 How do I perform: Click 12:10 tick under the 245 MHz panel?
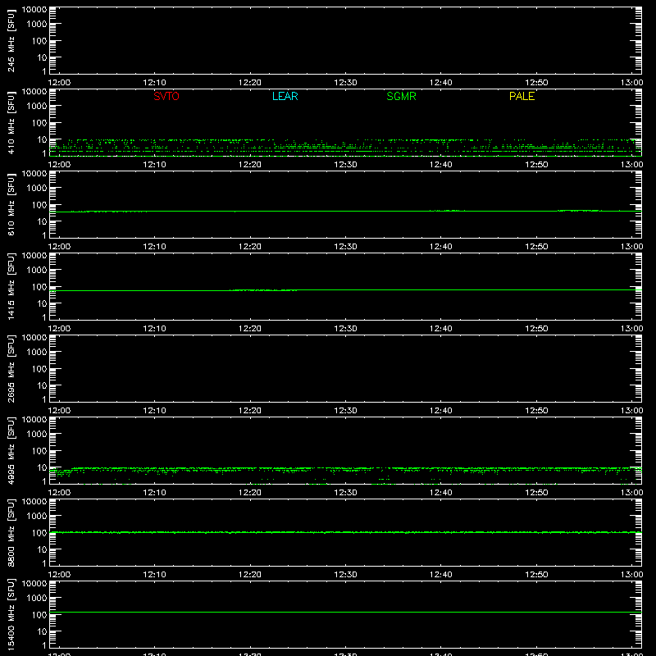[154, 83]
